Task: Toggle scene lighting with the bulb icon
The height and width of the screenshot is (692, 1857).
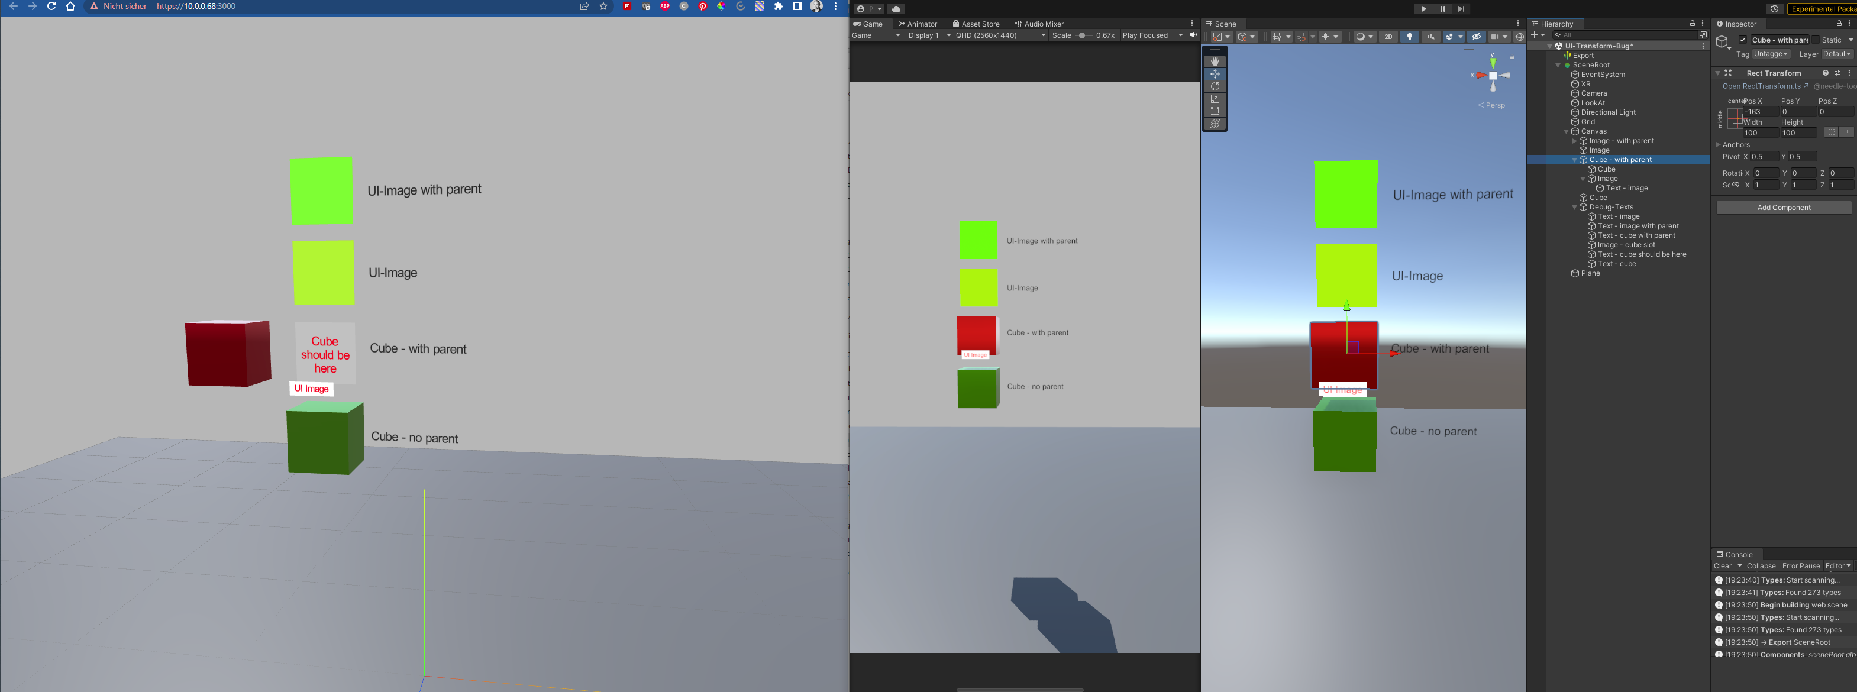Action: tap(1410, 37)
